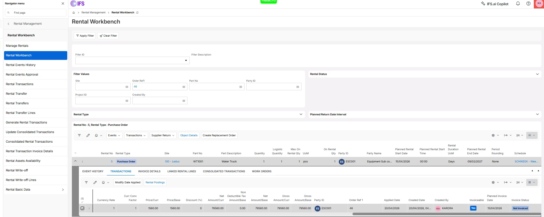Screen dimensions: 544x217
Task: Switch to Linked Rental Lines tab
Action: 182,171
